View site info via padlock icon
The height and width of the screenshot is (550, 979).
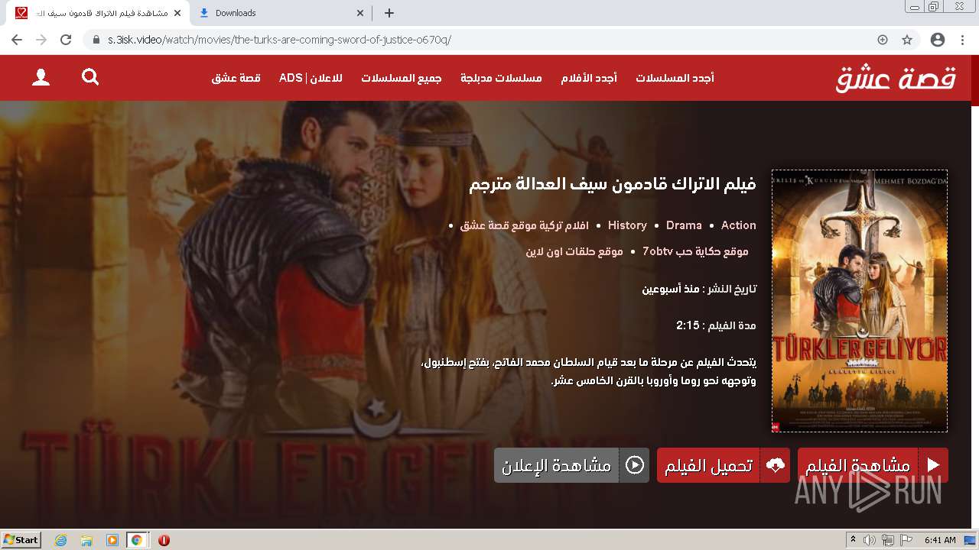[x=96, y=40]
